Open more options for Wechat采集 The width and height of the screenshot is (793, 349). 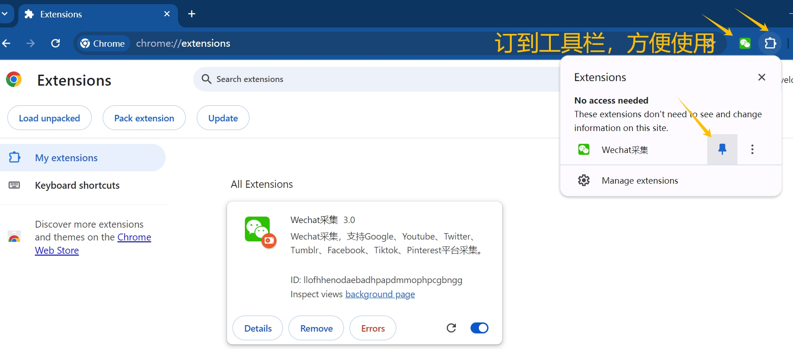pyautogui.click(x=752, y=149)
